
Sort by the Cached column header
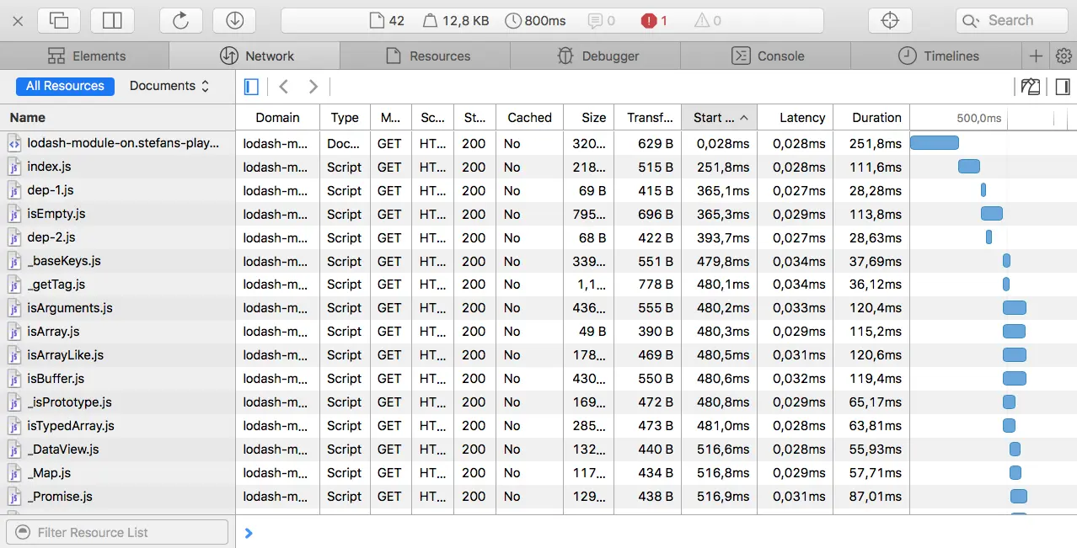pos(529,118)
